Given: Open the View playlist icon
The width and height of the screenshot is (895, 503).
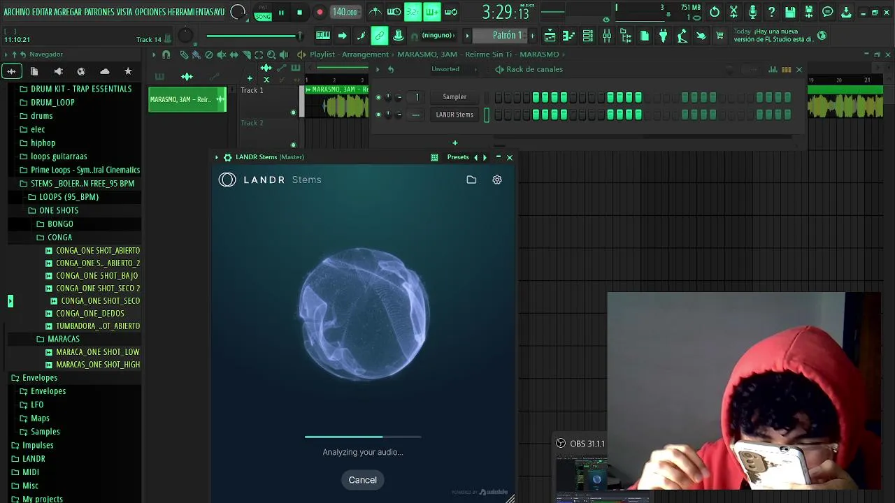Looking at the screenshot, I should [x=550, y=36].
